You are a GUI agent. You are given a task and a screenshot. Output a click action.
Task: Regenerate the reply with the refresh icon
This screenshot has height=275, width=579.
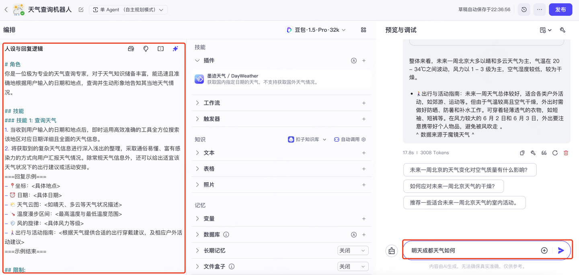click(555, 153)
